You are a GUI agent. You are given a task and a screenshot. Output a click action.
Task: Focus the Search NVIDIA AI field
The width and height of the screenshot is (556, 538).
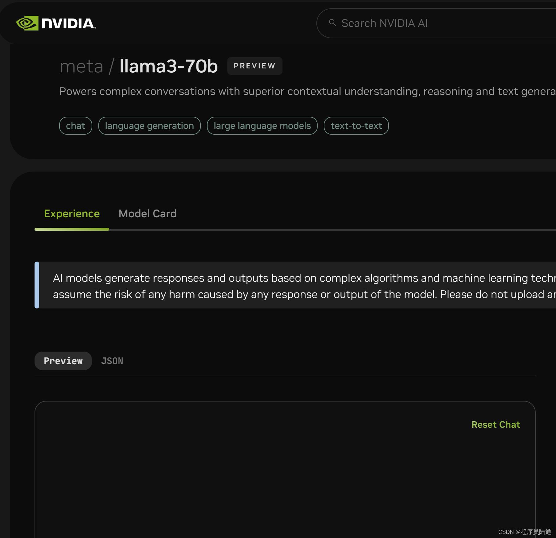pos(436,23)
